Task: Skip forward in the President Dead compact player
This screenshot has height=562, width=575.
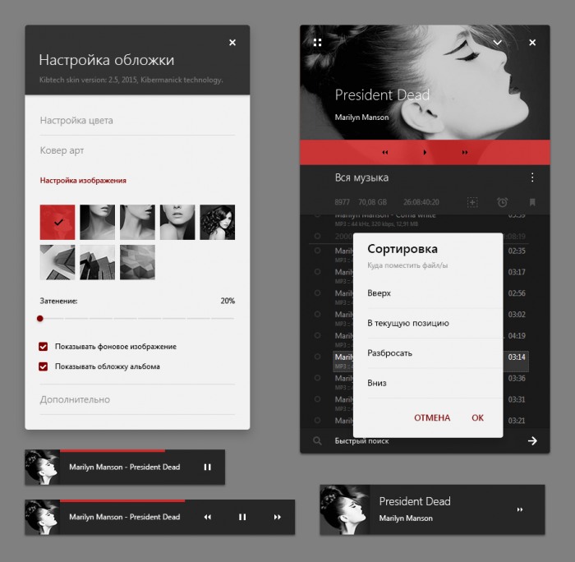Action: (520, 509)
